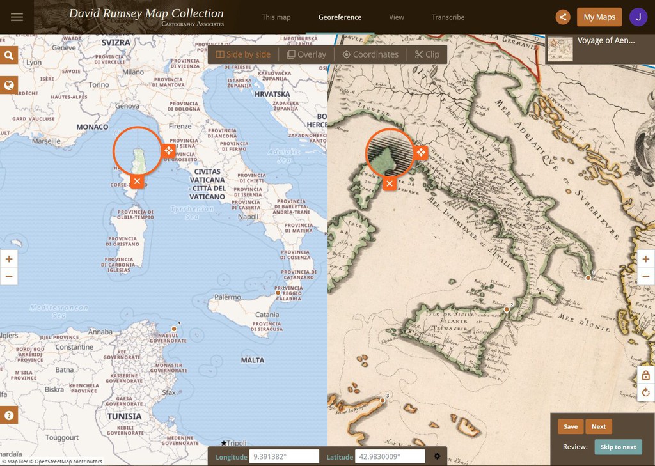Open the basemap globe selector
The width and height of the screenshot is (655, 466).
(9, 85)
